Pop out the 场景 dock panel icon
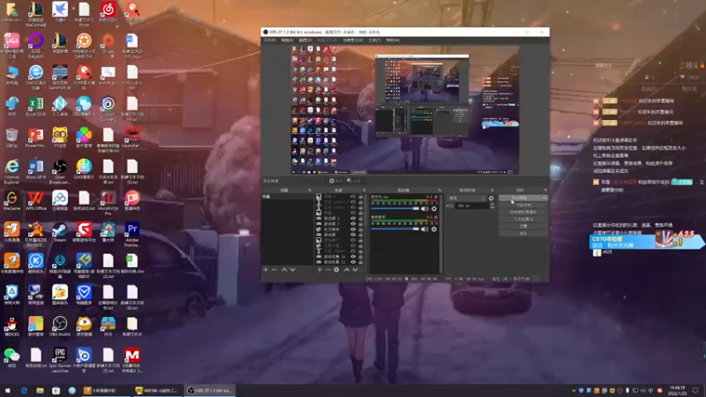 pyautogui.click(x=310, y=191)
